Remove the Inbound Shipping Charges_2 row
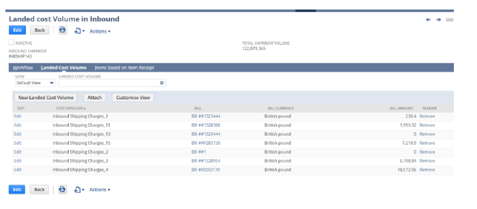The image size is (477, 209). click(x=427, y=152)
